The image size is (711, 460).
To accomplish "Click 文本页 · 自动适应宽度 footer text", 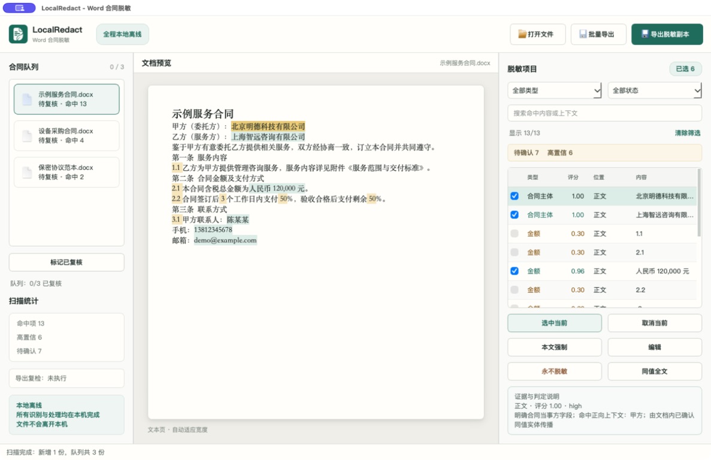I will pos(177,429).
